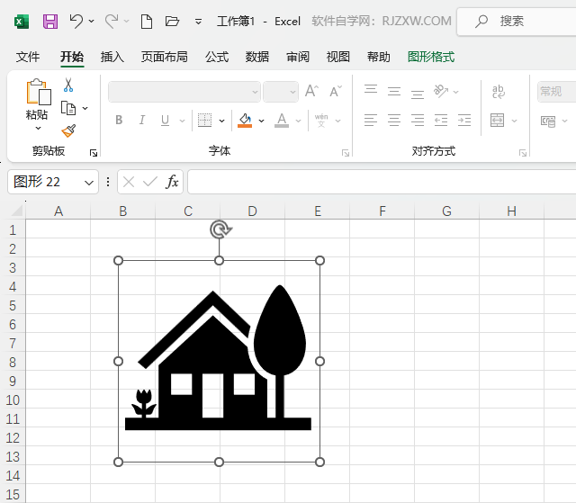Align text to middle vertically

(x=394, y=91)
